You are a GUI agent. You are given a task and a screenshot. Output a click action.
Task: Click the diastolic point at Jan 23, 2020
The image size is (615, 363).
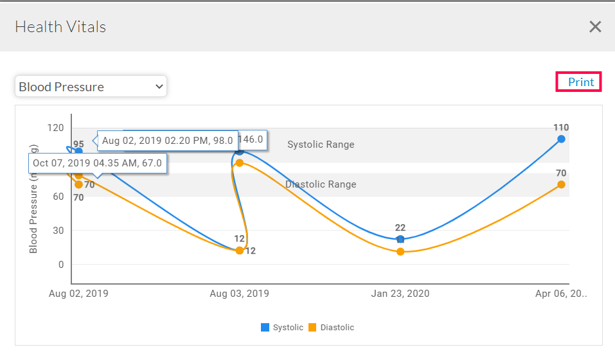click(x=400, y=251)
